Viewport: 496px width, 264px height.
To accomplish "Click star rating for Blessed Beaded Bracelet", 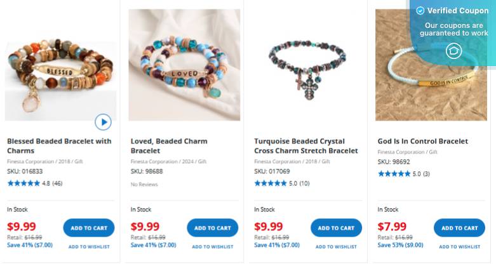I will [23, 183].
